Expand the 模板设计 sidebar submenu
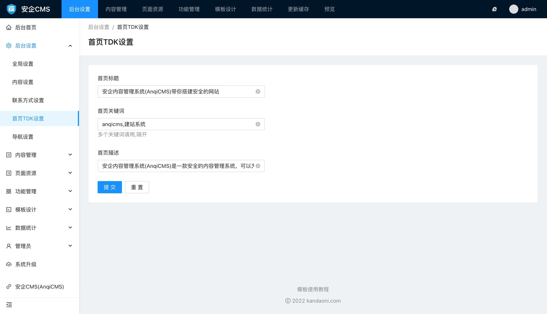Viewport: 547px width, 314px height. (70, 210)
